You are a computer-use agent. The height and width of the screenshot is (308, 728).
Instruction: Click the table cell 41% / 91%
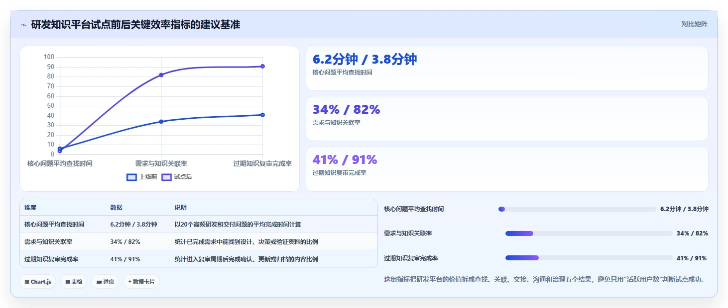click(x=138, y=259)
